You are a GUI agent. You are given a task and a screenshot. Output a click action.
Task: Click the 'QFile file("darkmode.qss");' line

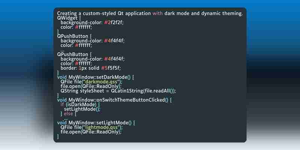coord(91,82)
